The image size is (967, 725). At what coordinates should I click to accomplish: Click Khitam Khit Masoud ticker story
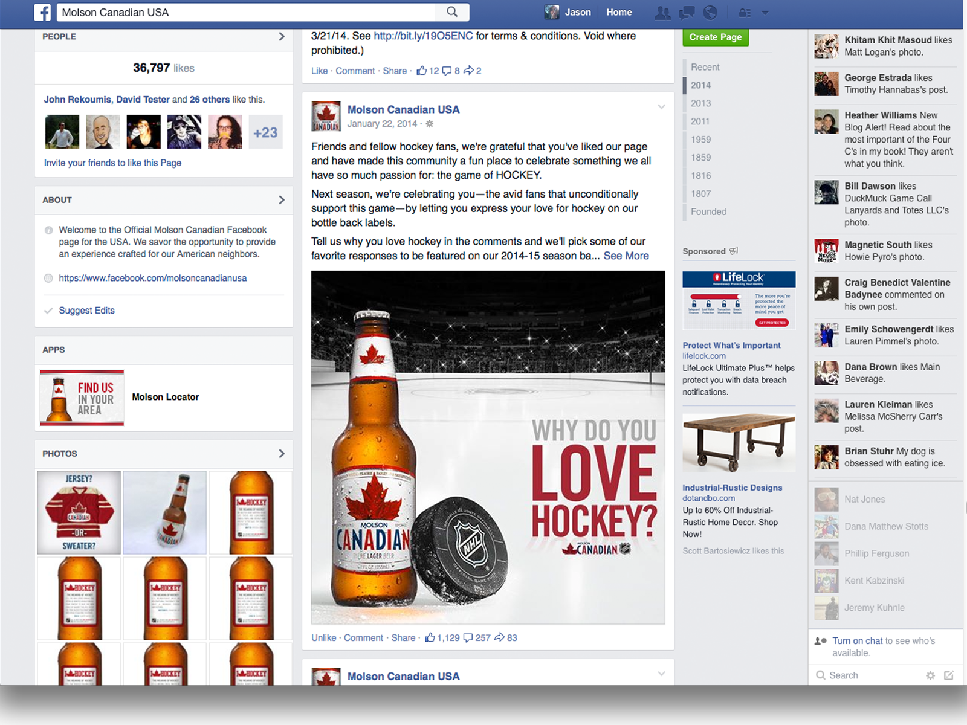885,47
